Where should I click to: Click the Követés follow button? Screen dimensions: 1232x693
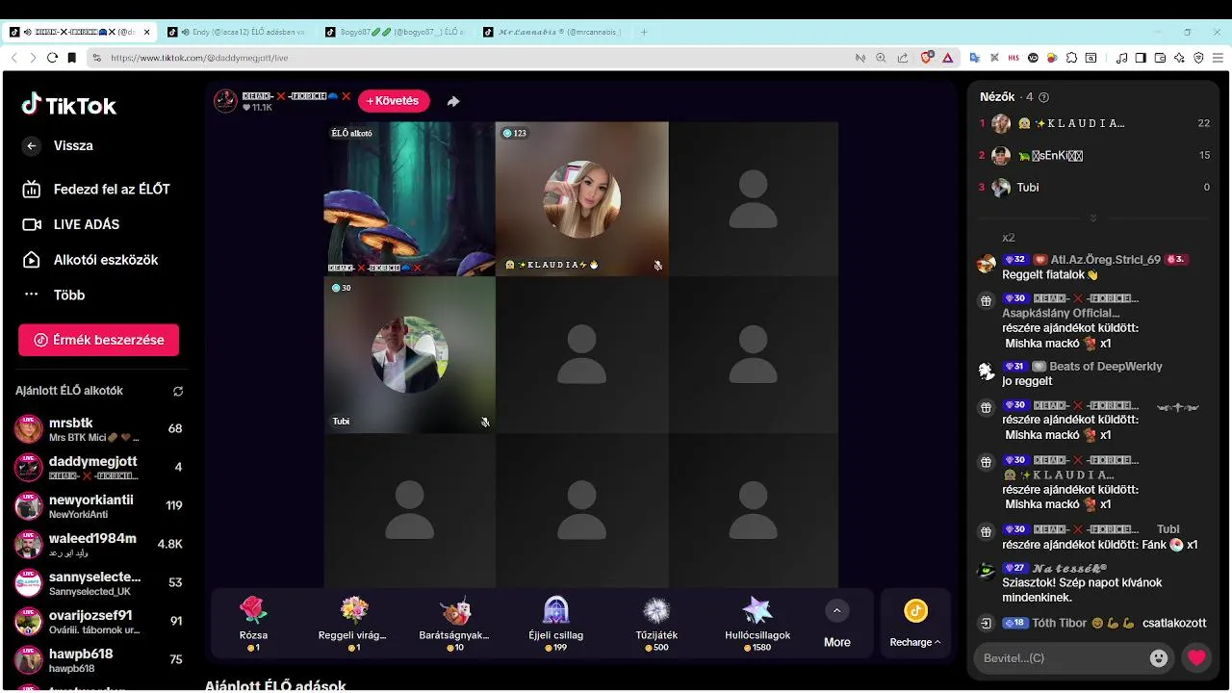click(x=394, y=101)
